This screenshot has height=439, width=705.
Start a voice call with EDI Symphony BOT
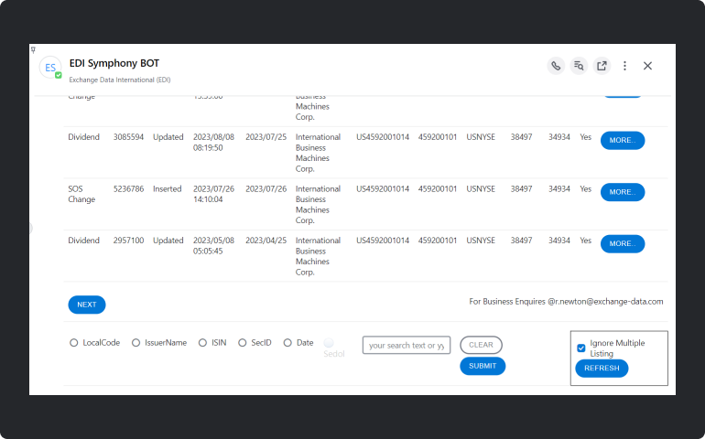[x=556, y=66]
